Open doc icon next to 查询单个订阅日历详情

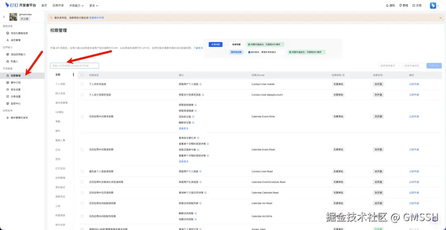tap(205, 193)
